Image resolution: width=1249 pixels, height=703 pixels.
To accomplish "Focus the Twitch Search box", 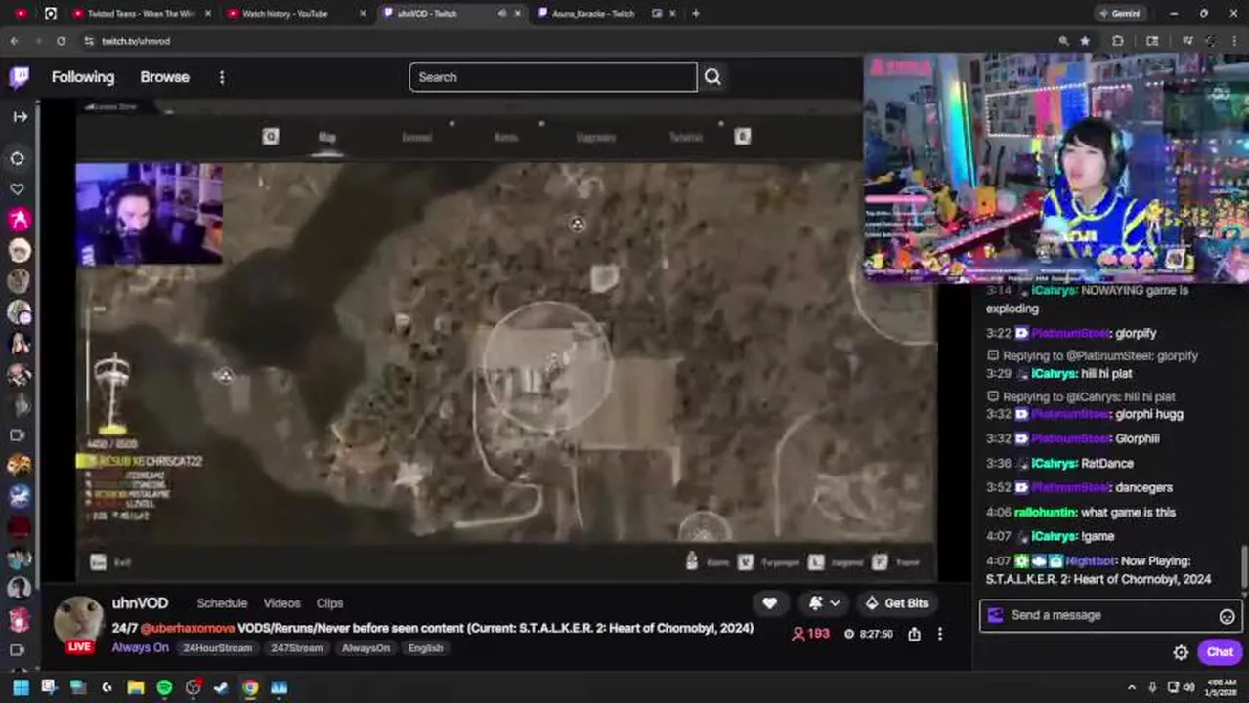I will tap(553, 77).
